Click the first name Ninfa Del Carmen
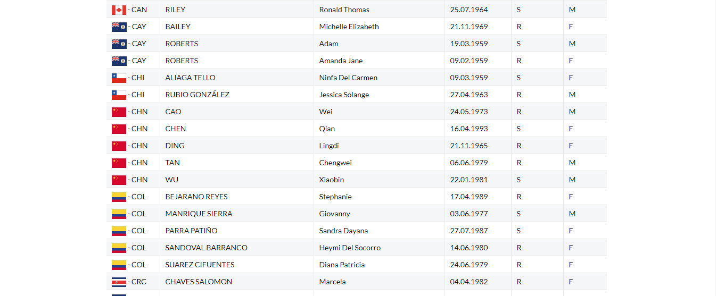Viewport: 716px width, 296px height. click(348, 78)
